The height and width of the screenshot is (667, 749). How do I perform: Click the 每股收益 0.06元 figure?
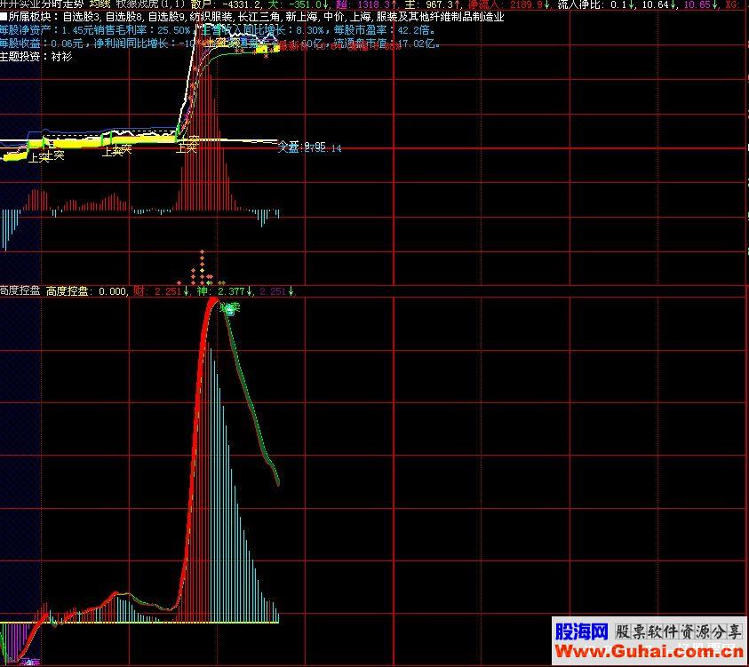point(42,44)
